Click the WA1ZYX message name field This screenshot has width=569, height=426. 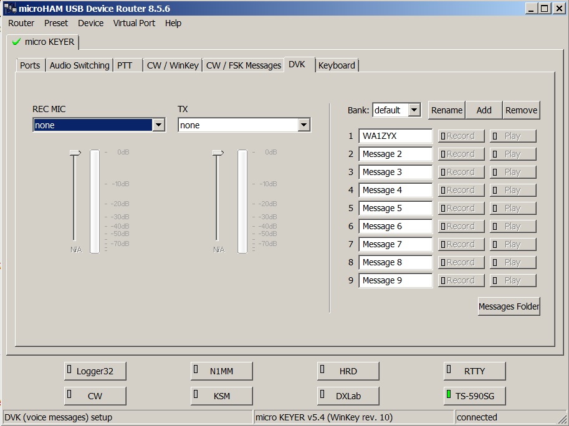395,136
